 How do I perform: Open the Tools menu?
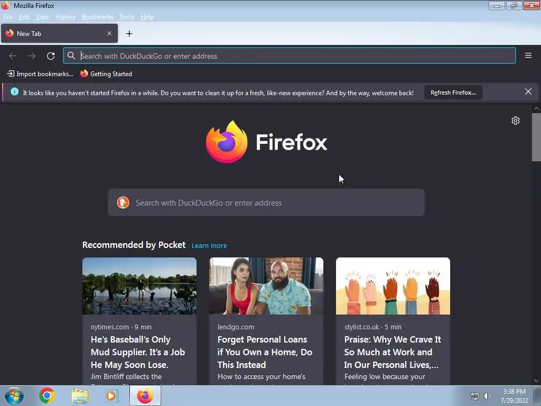[x=127, y=17]
